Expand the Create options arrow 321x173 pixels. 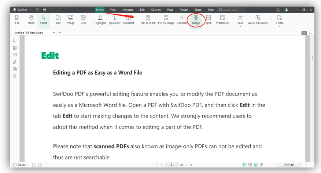tap(280, 26)
